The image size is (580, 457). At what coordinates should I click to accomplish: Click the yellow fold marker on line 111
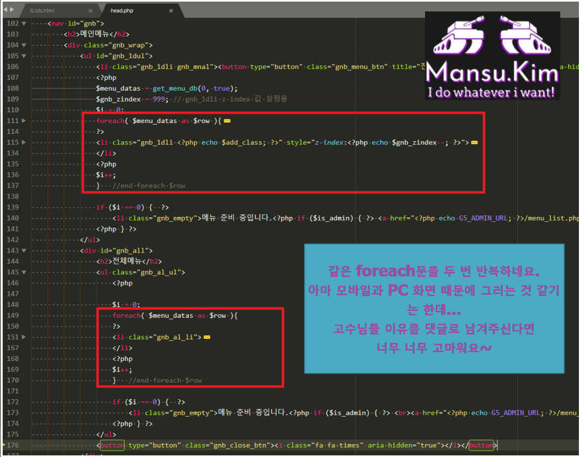click(227, 121)
